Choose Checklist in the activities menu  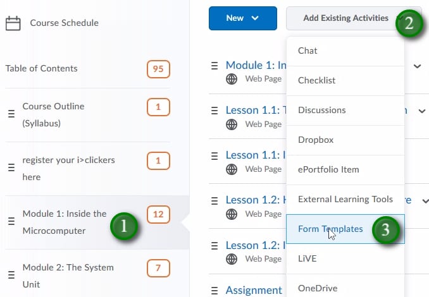[x=316, y=80]
